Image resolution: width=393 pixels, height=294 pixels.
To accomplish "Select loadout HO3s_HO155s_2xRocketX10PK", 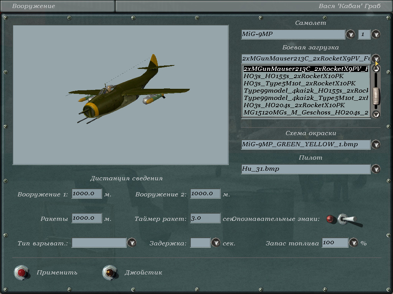I will pyautogui.click(x=306, y=76).
